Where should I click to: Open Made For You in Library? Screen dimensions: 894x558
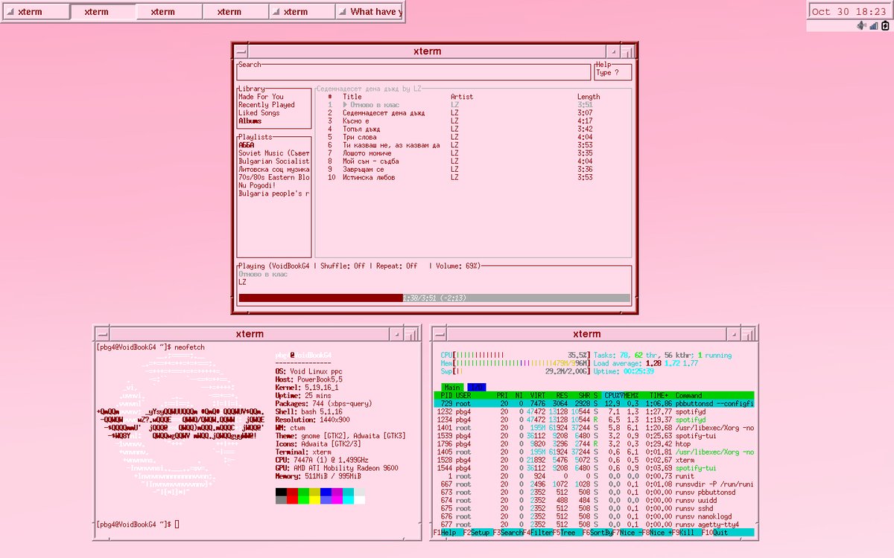tap(261, 97)
